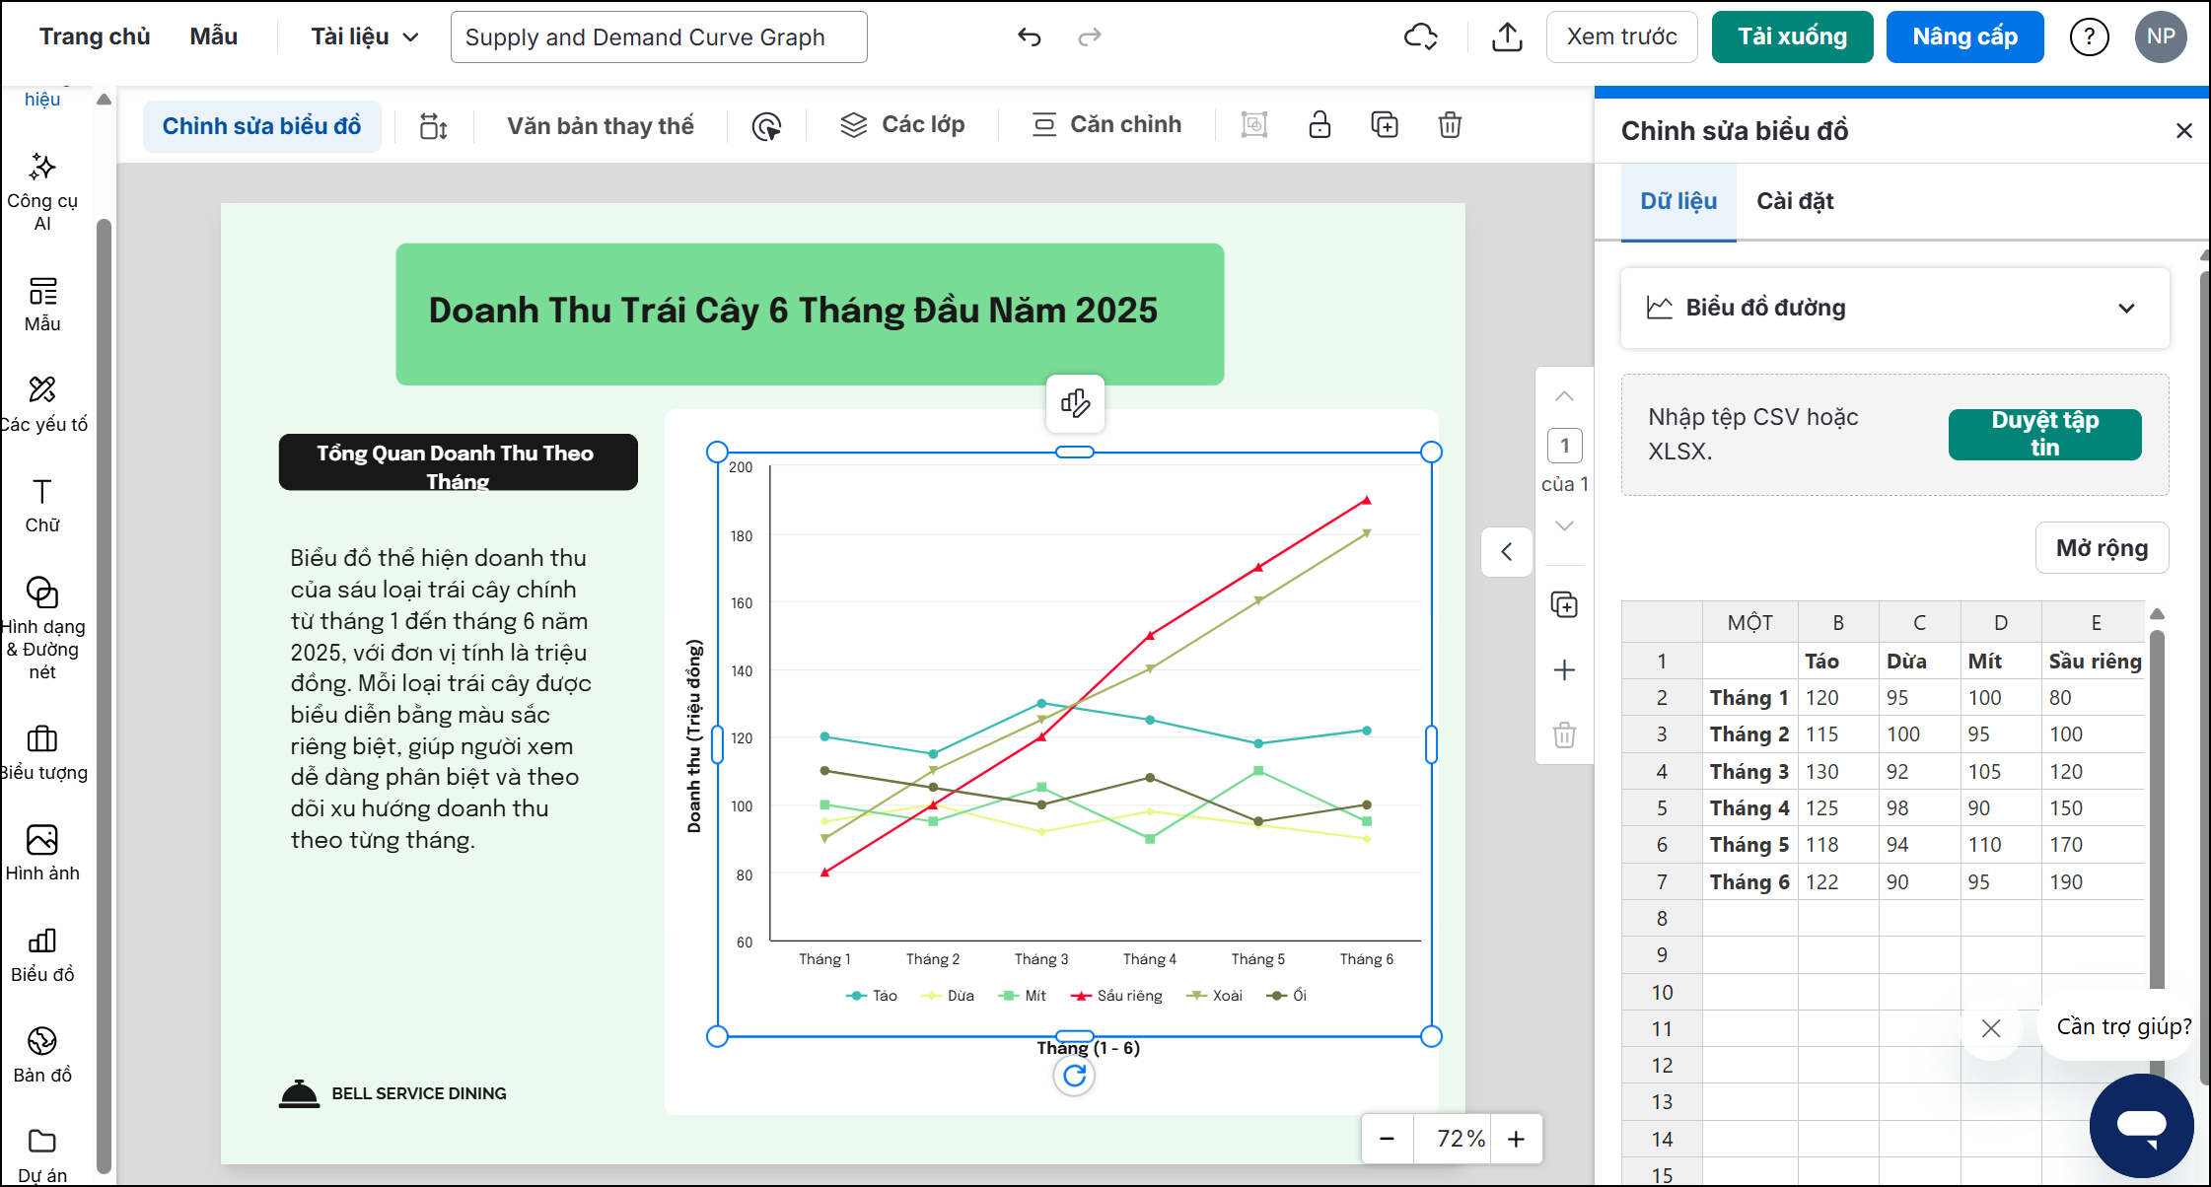Image resolution: width=2211 pixels, height=1187 pixels.
Task: Switch to the Cài đặt tab
Action: (x=1794, y=201)
